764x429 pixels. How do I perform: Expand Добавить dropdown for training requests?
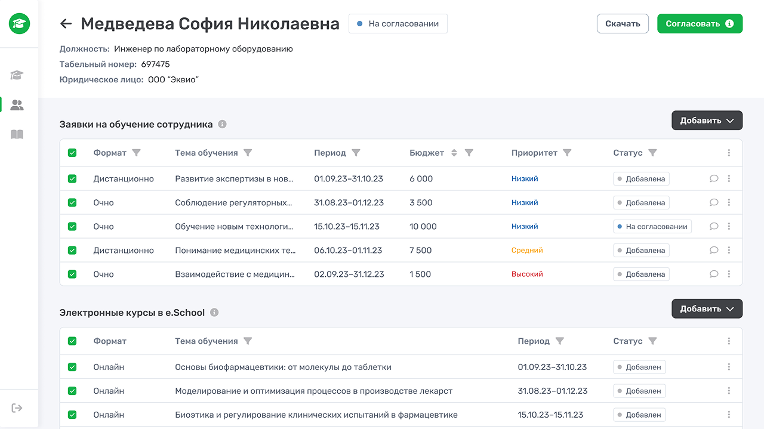(707, 121)
